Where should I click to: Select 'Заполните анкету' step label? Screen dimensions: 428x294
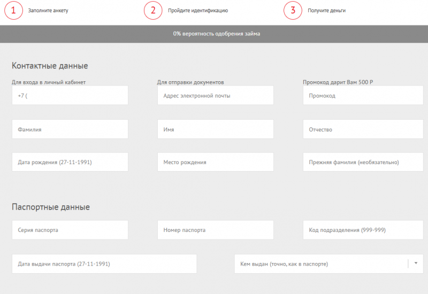(x=48, y=11)
